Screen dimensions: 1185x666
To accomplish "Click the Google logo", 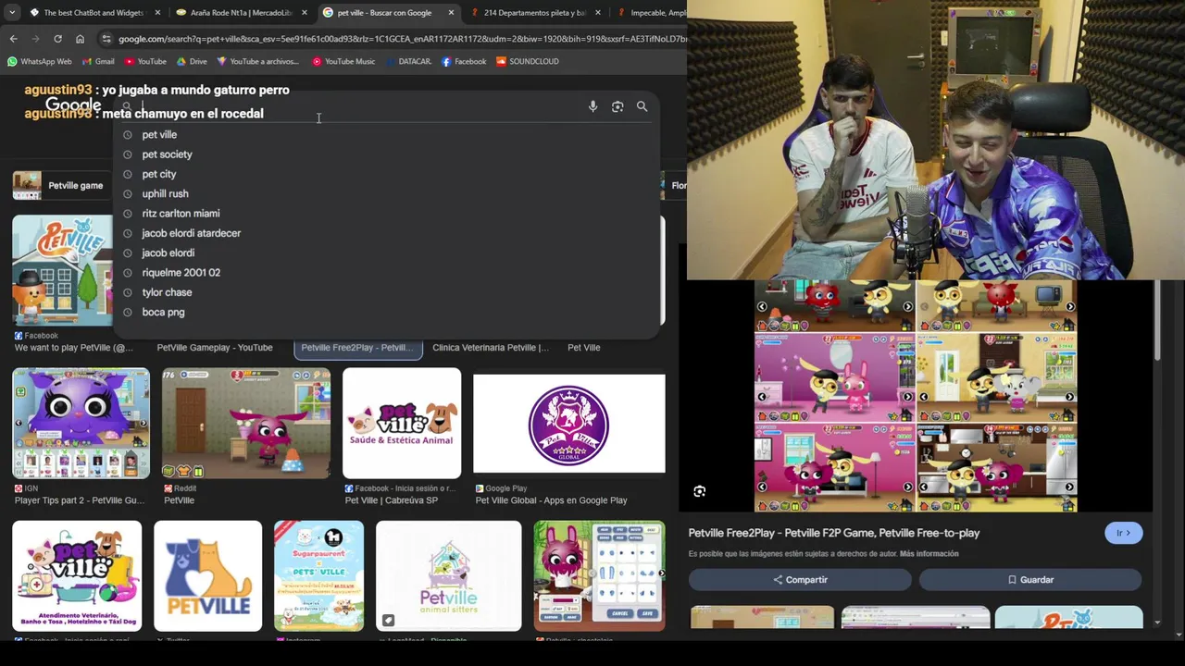I will pyautogui.click(x=72, y=105).
